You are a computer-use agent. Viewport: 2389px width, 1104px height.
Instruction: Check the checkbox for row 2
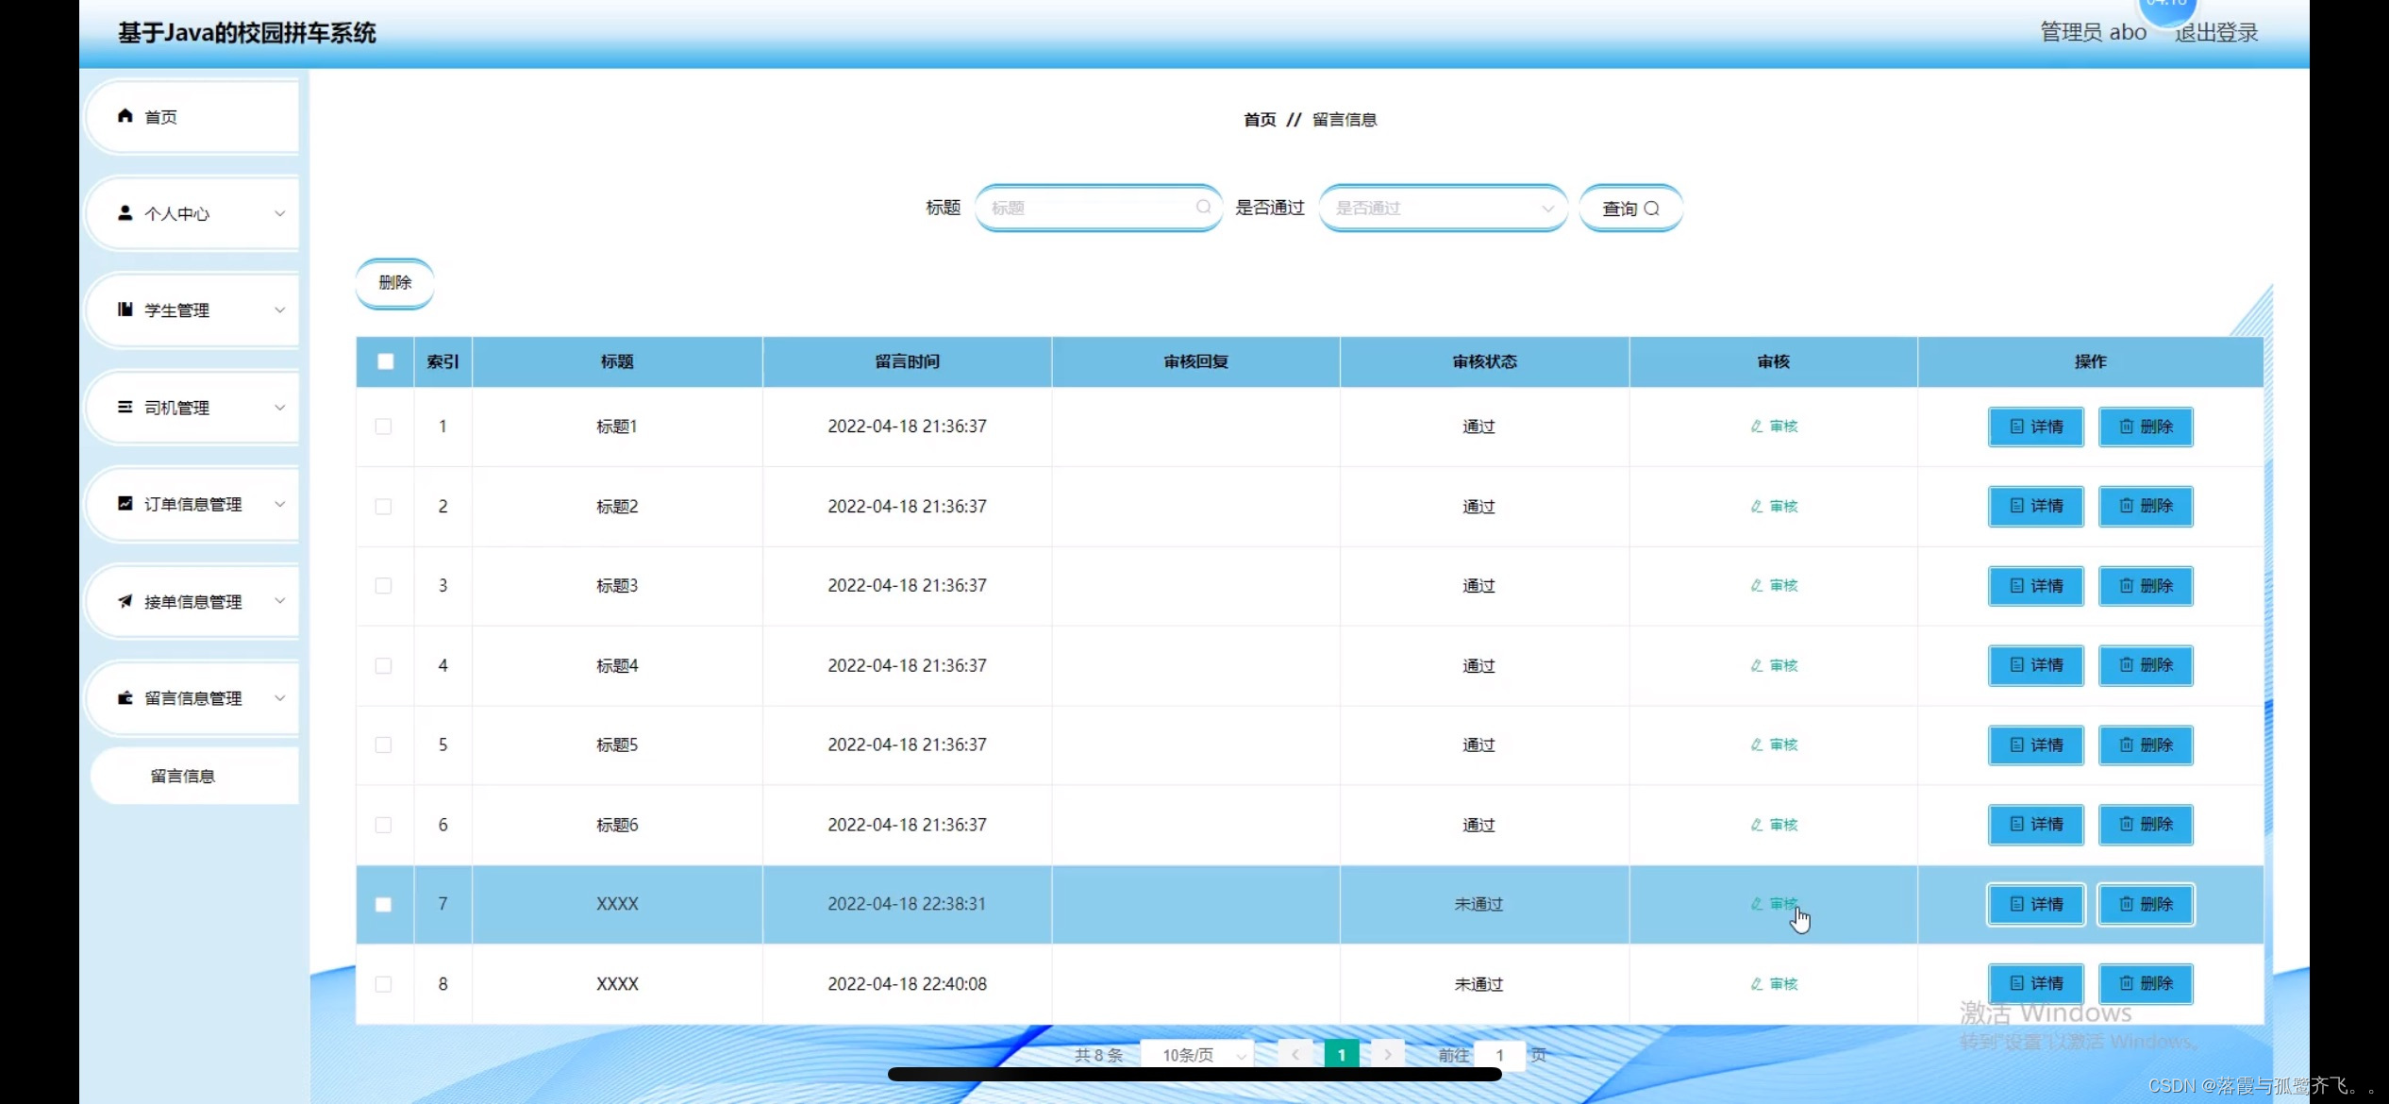pos(383,507)
